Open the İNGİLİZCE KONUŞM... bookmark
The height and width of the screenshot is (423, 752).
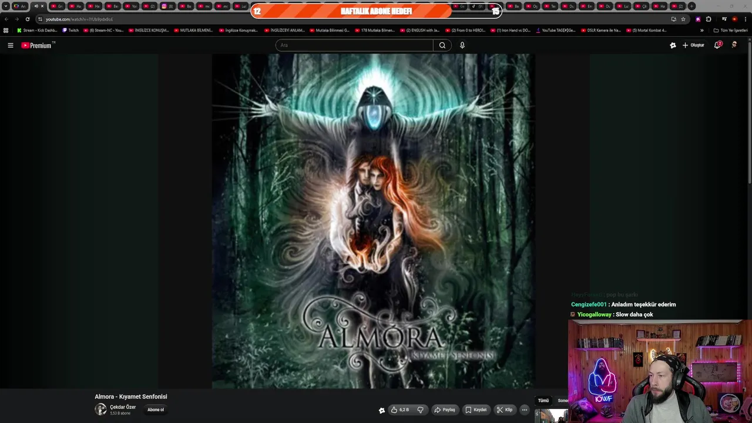tap(149, 30)
